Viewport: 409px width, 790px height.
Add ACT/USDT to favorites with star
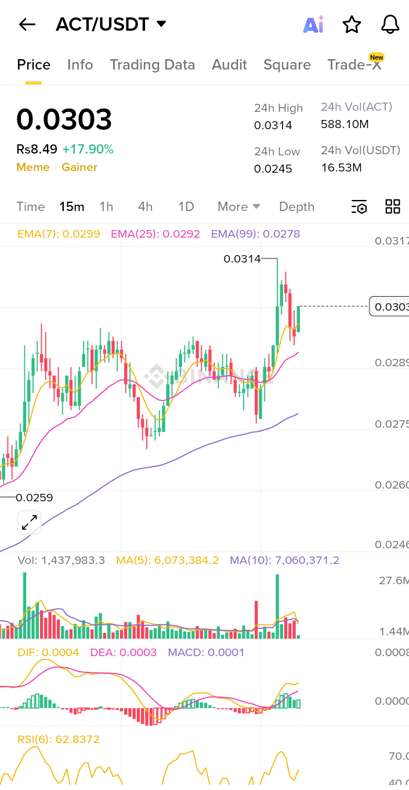[352, 24]
